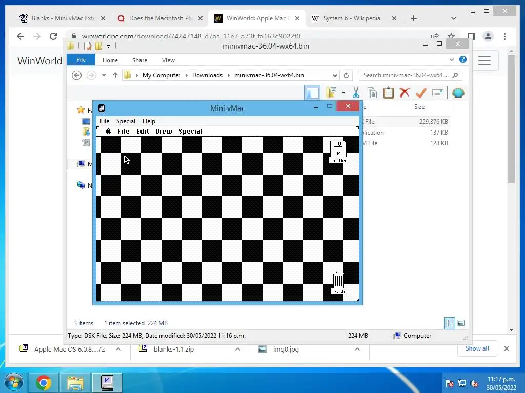525x393 pixels.
Task: Open Chrome three-dot menu
Action: click(x=504, y=36)
